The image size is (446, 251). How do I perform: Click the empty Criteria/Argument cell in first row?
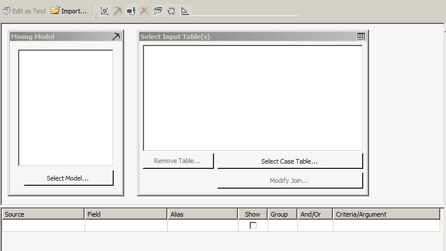[387, 225]
